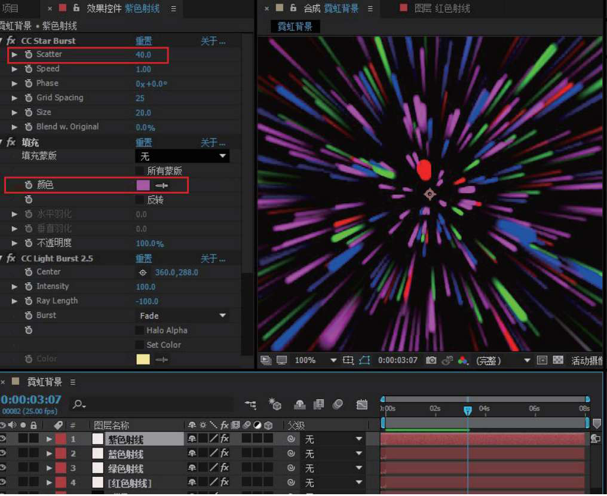Expand the Grid Spacing property triangle
The height and width of the screenshot is (496, 607).
click(15, 98)
